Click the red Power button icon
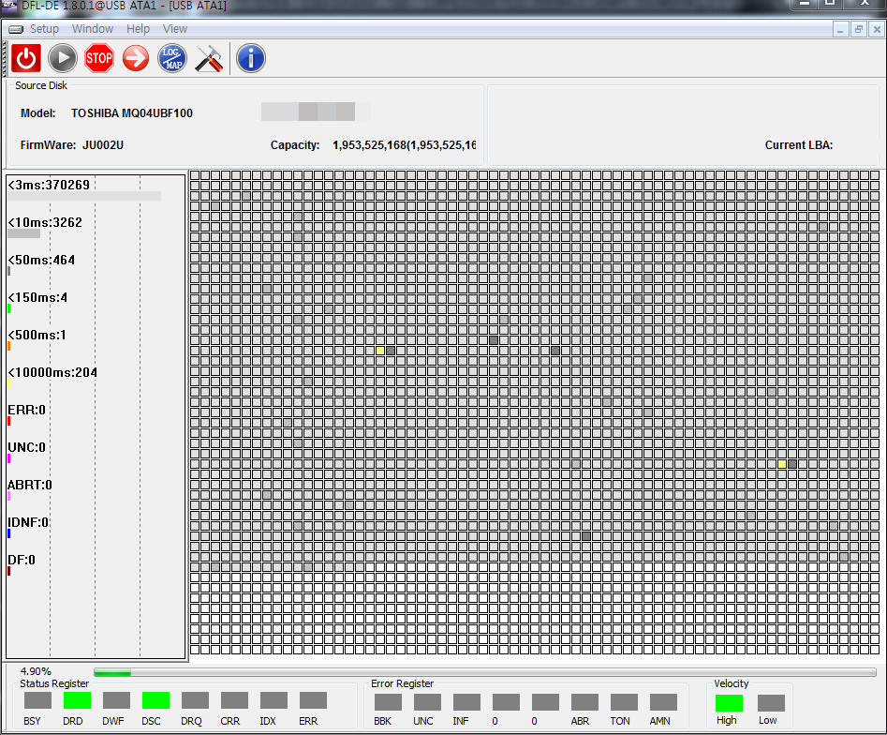The width and height of the screenshot is (887, 735). coord(26,58)
